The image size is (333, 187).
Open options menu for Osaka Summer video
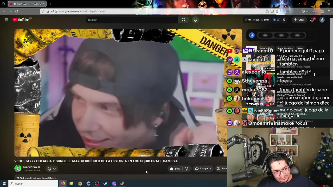314,57
